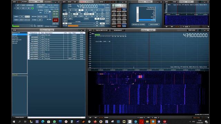The image size is (221, 124).
Task: Click ADD VRX button
Action: coord(56,11)
